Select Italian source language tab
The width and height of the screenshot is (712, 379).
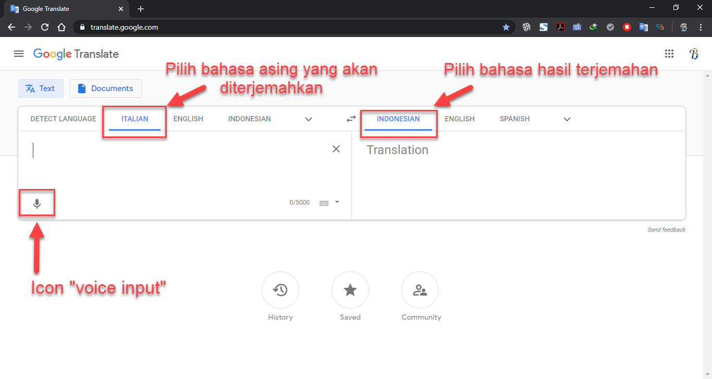point(135,119)
